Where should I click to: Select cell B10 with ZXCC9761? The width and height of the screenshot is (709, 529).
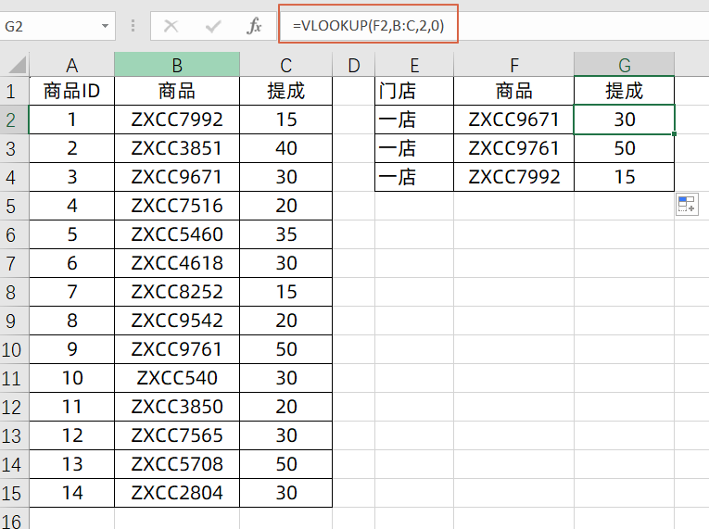[177, 349]
